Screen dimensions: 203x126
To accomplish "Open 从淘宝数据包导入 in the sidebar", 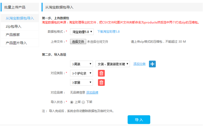I will [20, 18].
